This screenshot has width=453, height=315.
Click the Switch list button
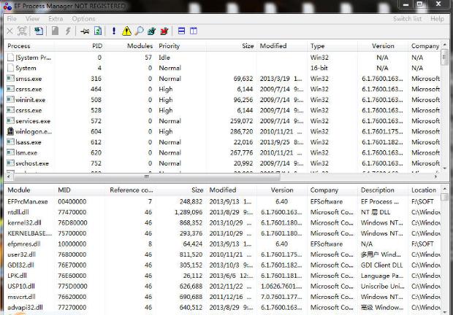pyautogui.click(x=407, y=18)
